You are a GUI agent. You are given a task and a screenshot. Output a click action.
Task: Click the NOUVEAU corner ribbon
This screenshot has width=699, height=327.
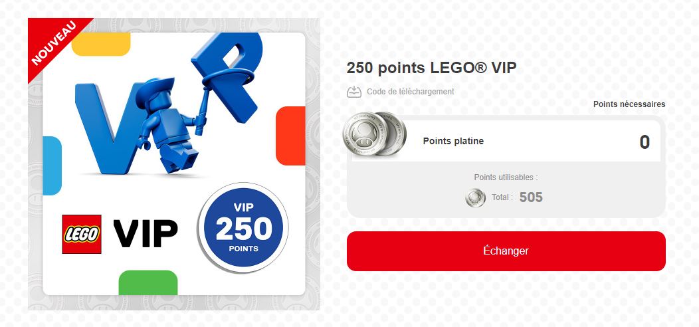click(54, 43)
